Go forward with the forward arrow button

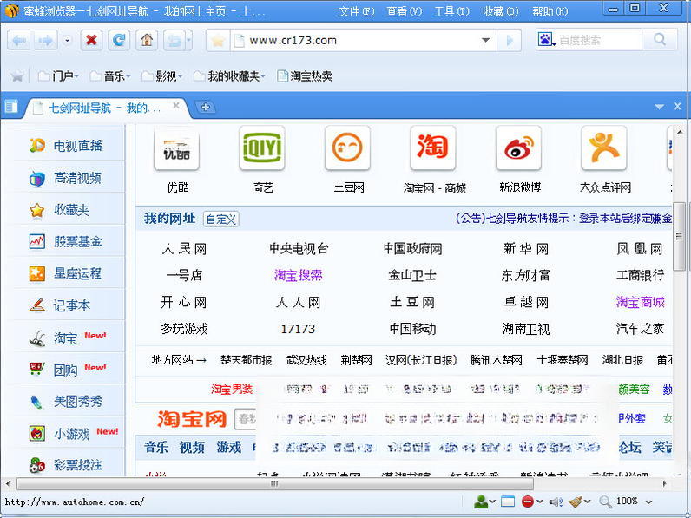click(x=45, y=41)
